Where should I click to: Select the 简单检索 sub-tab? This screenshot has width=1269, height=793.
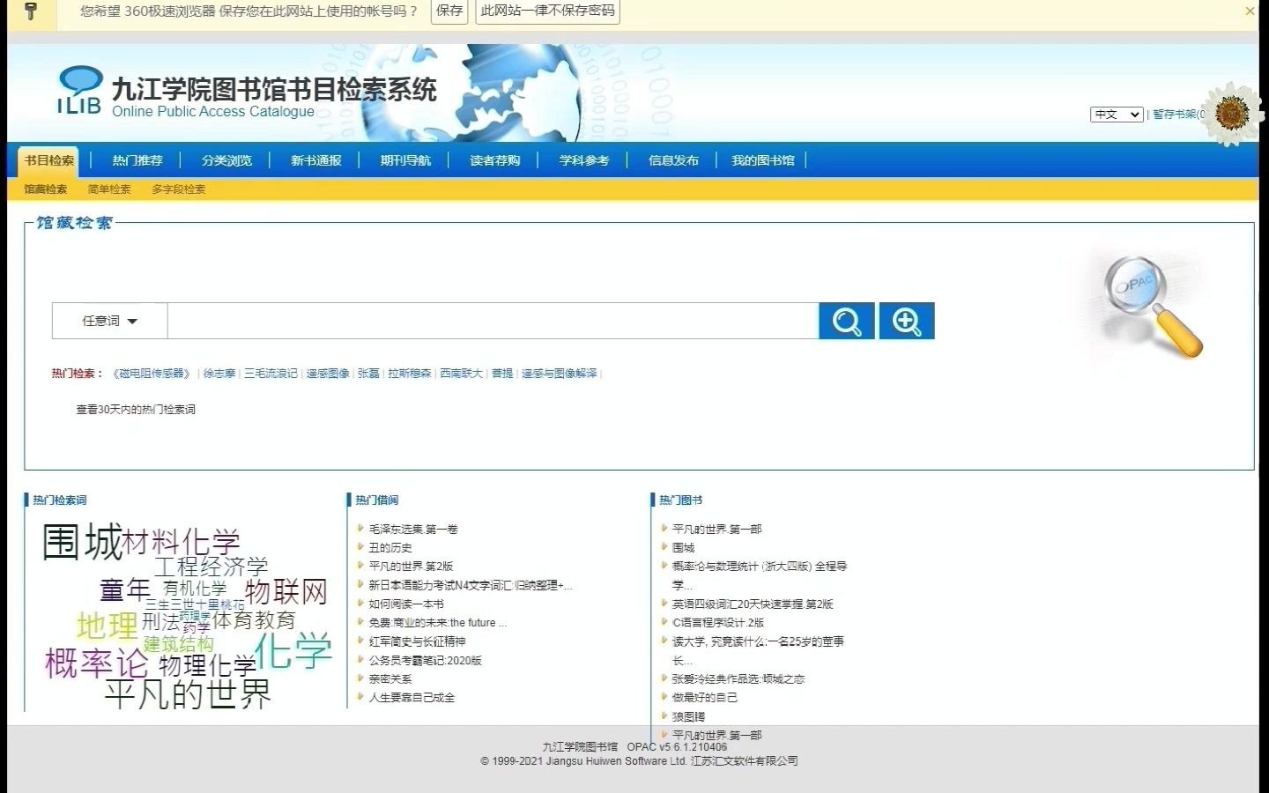pyautogui.click(x=109, y=189)
